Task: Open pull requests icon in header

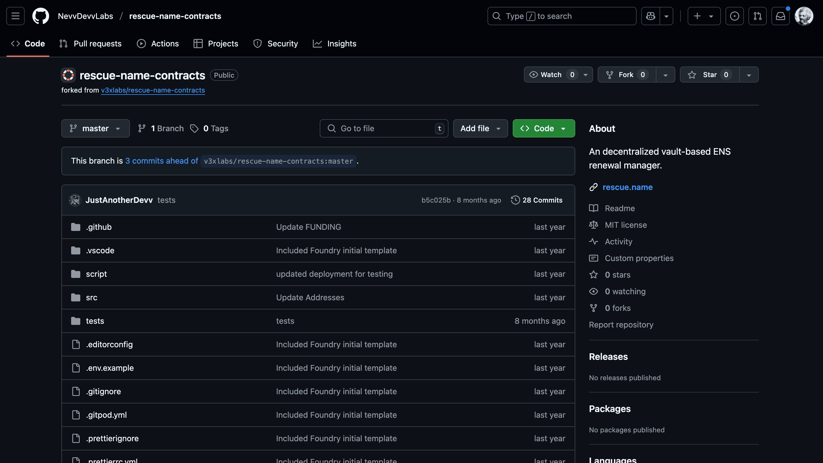Action: point(757,16)
